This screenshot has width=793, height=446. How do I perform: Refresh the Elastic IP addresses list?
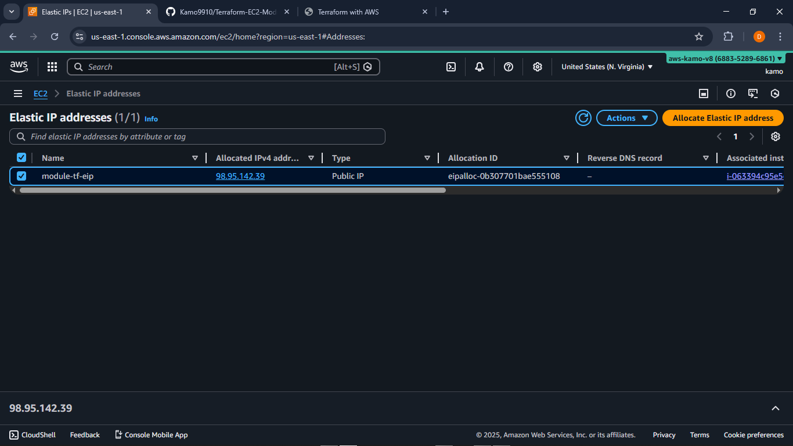(583, 117)
